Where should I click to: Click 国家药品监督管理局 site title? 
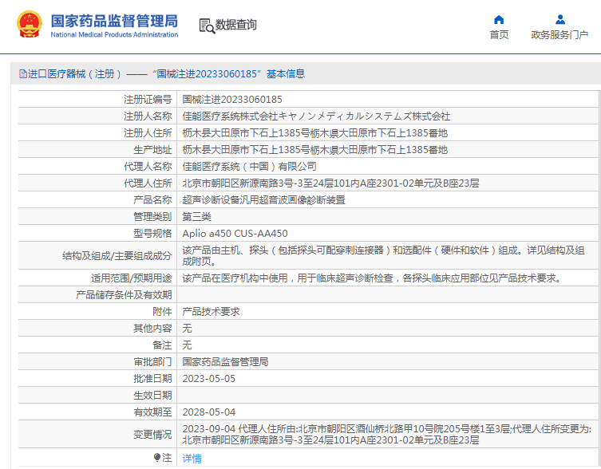click(x=114, y=21)
